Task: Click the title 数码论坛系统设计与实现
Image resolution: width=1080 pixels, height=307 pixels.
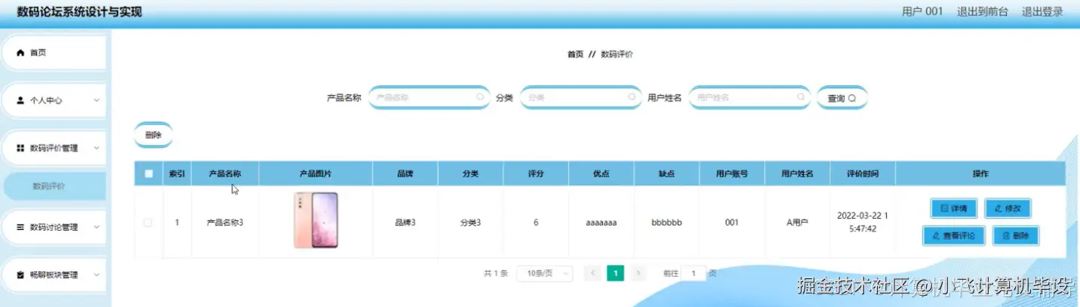Action: (x=79, y=12)
